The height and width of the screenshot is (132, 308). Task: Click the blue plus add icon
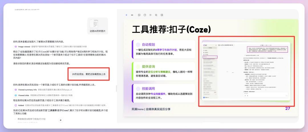coord(126,15)
